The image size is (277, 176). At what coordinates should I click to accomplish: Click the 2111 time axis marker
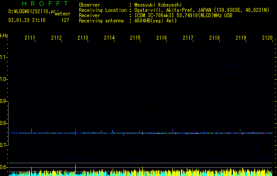pos(30,38)
